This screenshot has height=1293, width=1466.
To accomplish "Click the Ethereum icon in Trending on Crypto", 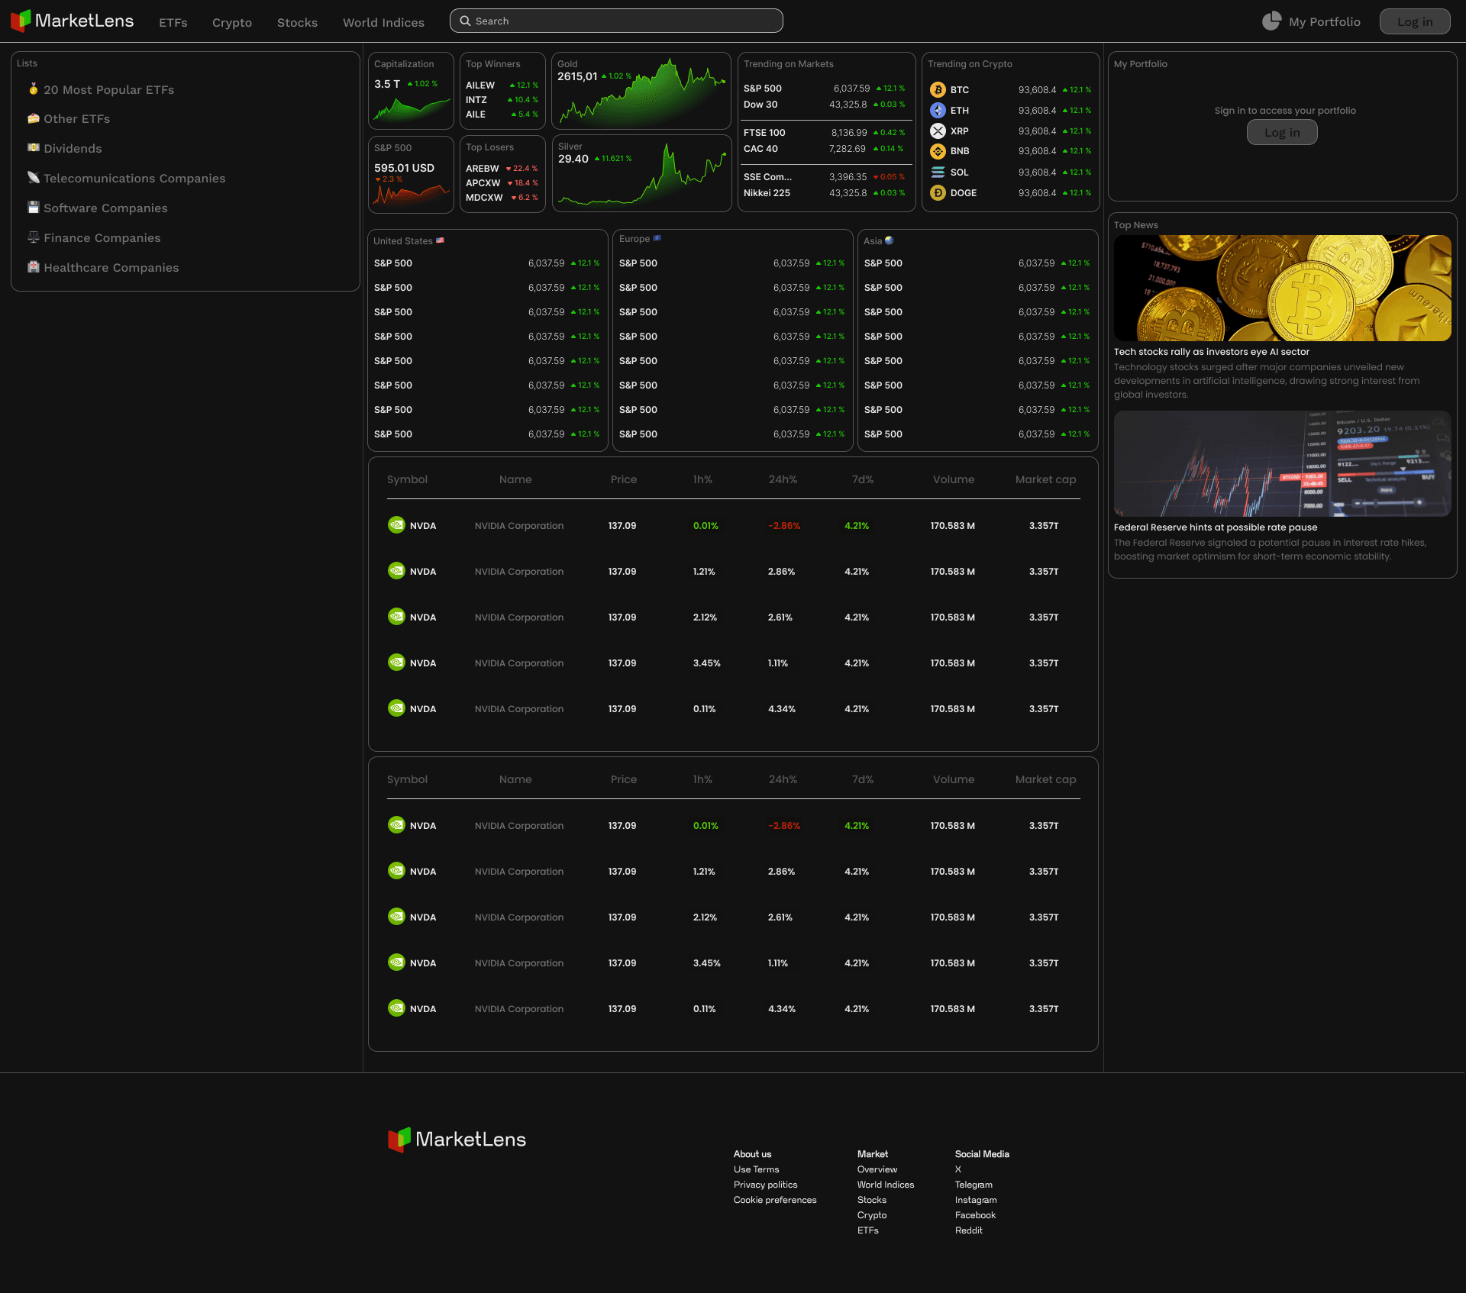I will pyautogui.click(x=938, y=110).
